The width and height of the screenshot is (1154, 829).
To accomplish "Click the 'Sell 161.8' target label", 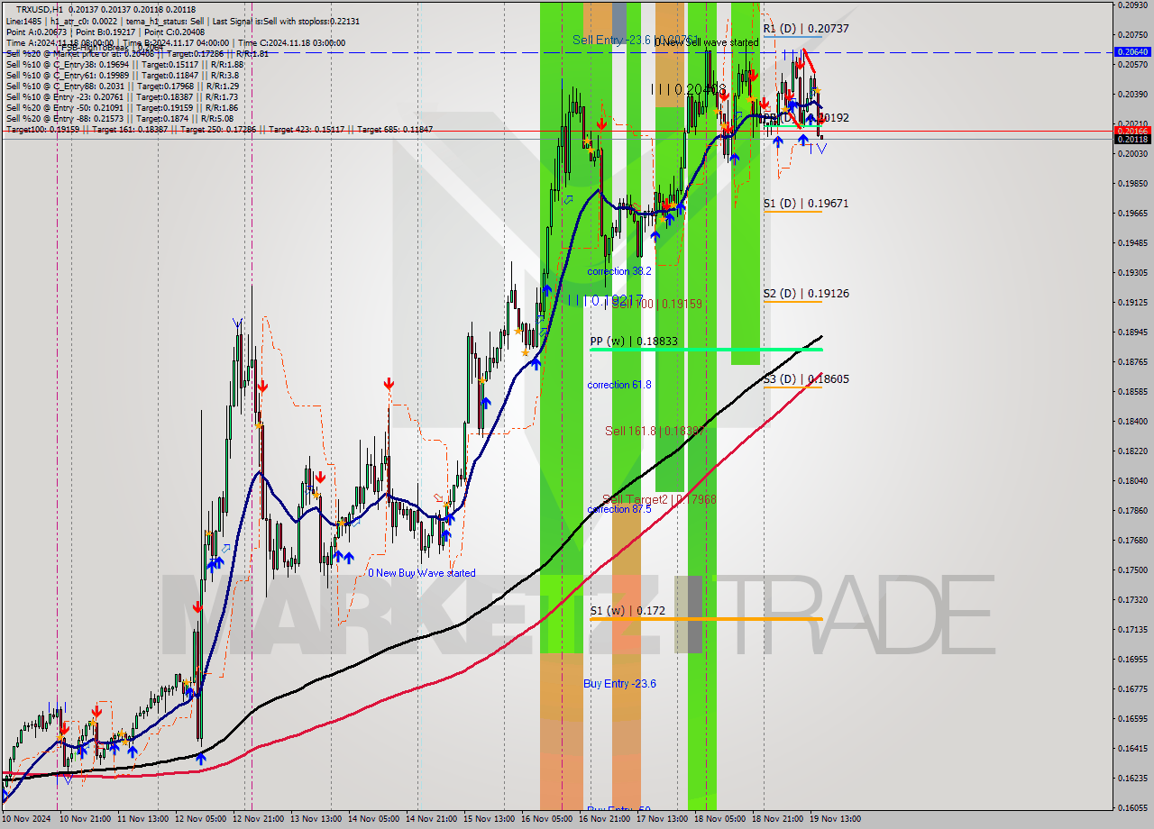I will [653, 432].
